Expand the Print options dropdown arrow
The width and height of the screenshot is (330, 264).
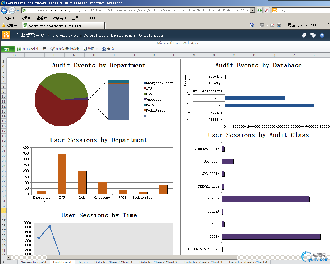[x=284, y=25]
